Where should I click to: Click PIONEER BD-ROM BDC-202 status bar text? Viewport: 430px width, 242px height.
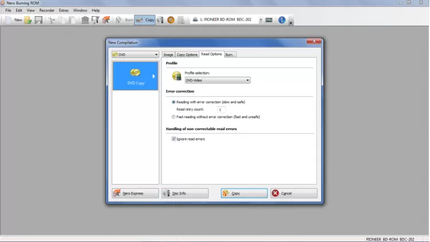[390, 239]
